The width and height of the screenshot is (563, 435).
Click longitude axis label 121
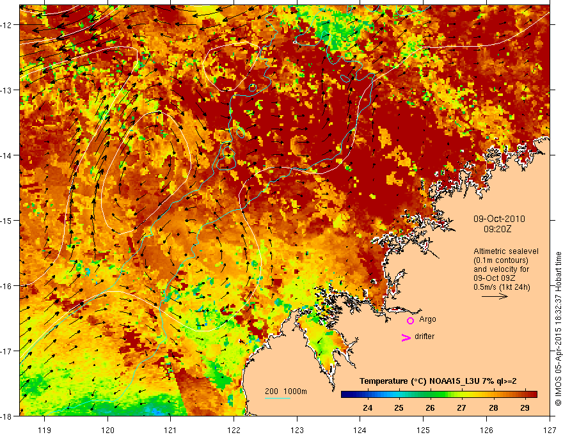171,430
